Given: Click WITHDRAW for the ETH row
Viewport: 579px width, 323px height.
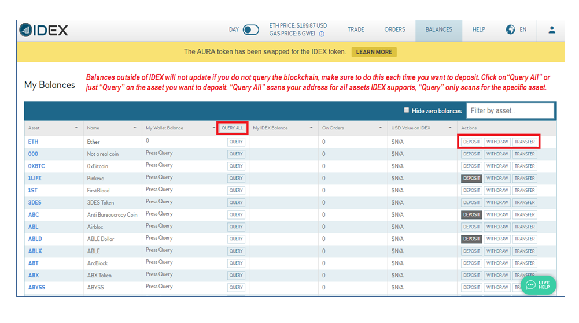Looking at the screenshot, I should click(497, 142).
